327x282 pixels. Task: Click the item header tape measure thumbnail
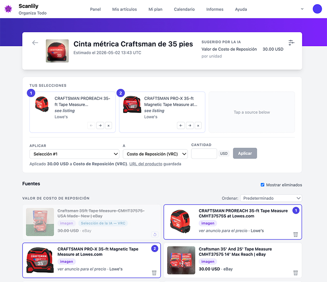tap(57, 51)
